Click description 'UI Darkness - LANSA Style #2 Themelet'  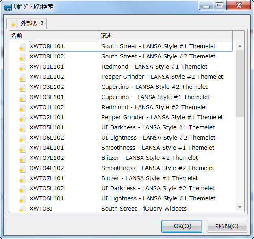coord(158,189)
